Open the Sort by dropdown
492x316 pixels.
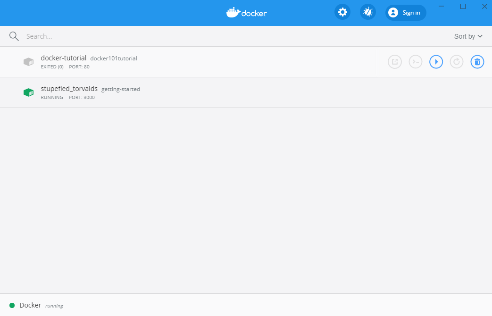[x=468, y=36]
